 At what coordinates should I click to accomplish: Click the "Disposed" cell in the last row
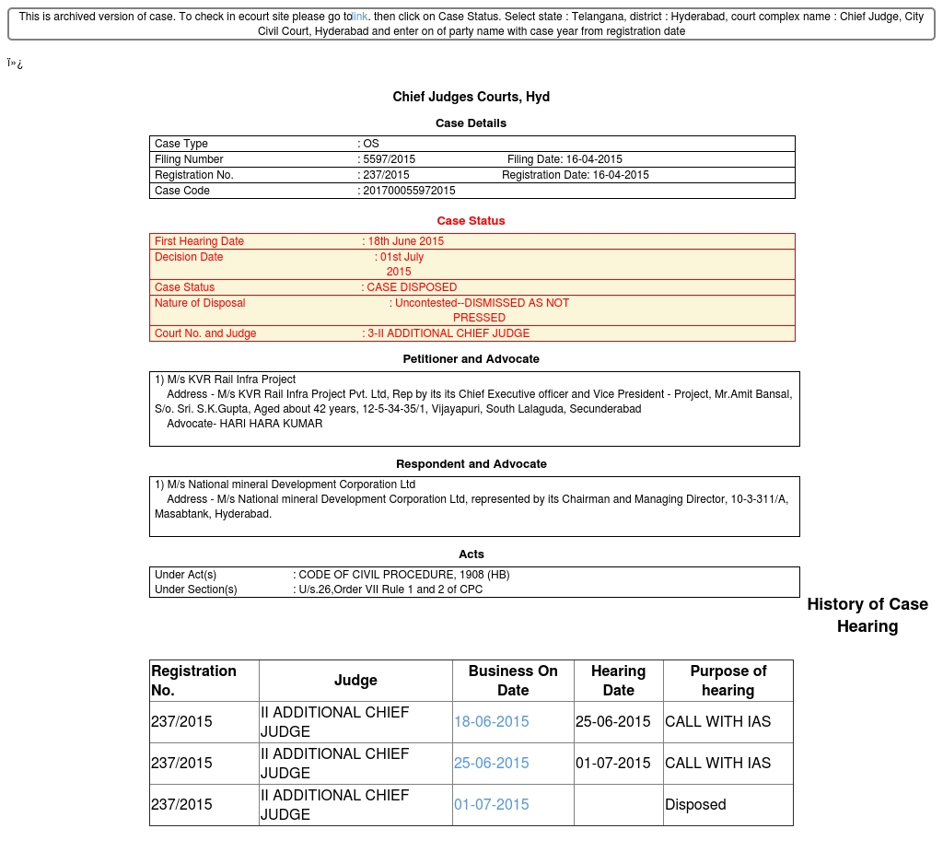point(695,804)
